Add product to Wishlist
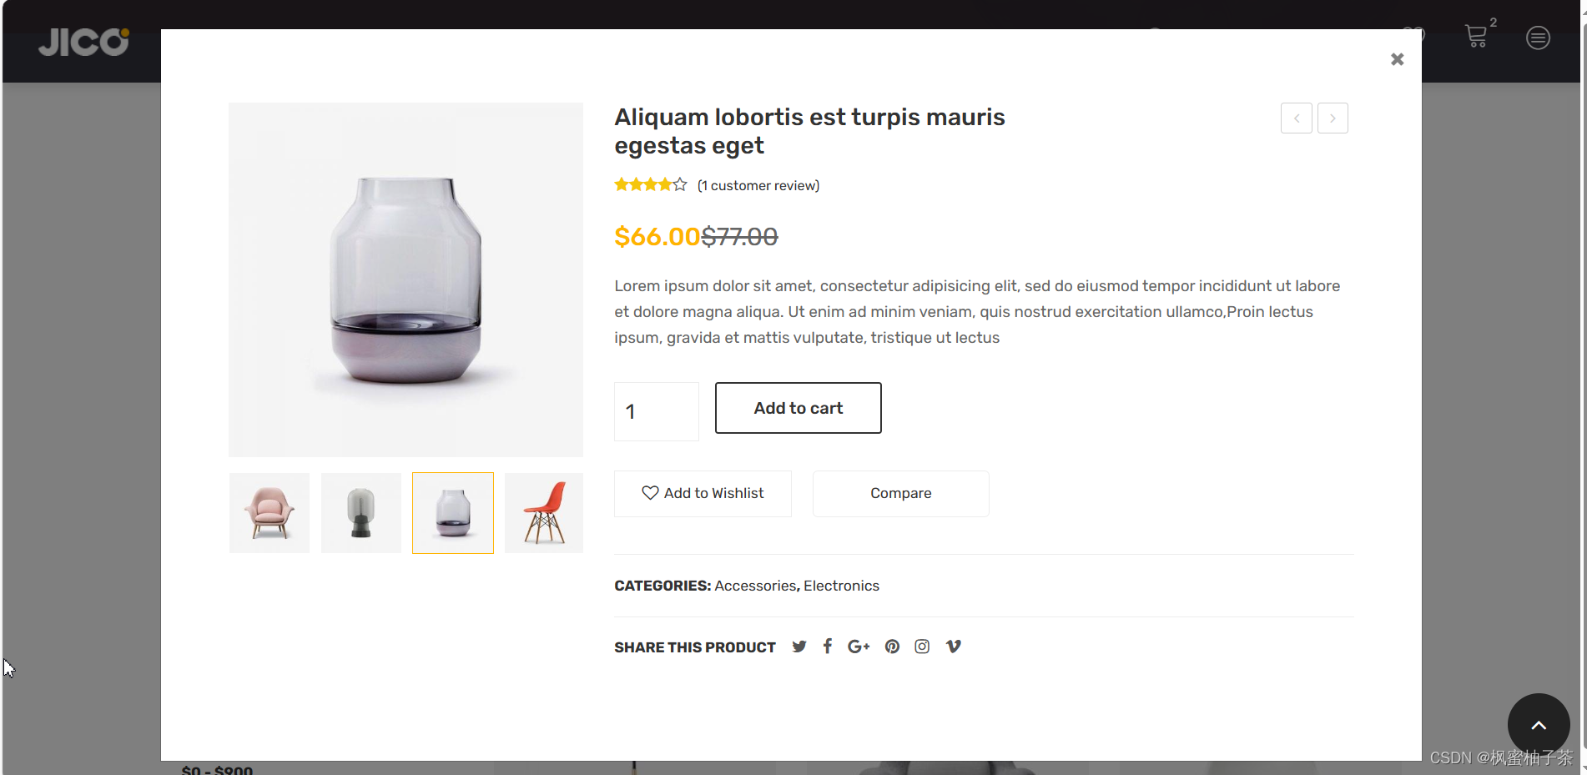Screen dimensions: 1587x775 [703, 494]
